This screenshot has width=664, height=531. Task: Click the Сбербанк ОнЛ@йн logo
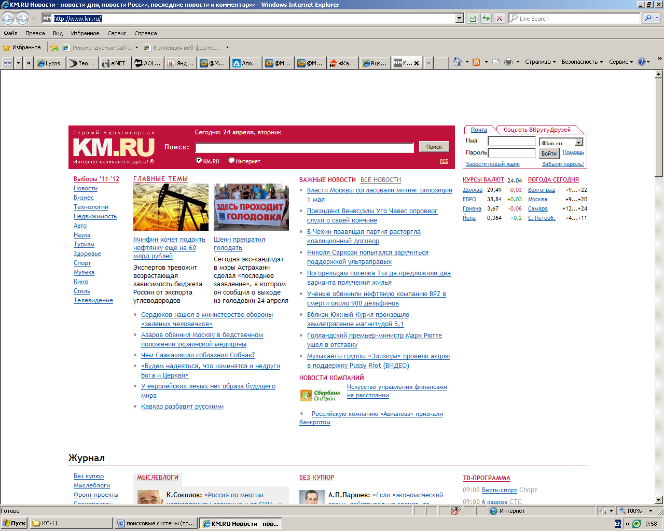320,395
